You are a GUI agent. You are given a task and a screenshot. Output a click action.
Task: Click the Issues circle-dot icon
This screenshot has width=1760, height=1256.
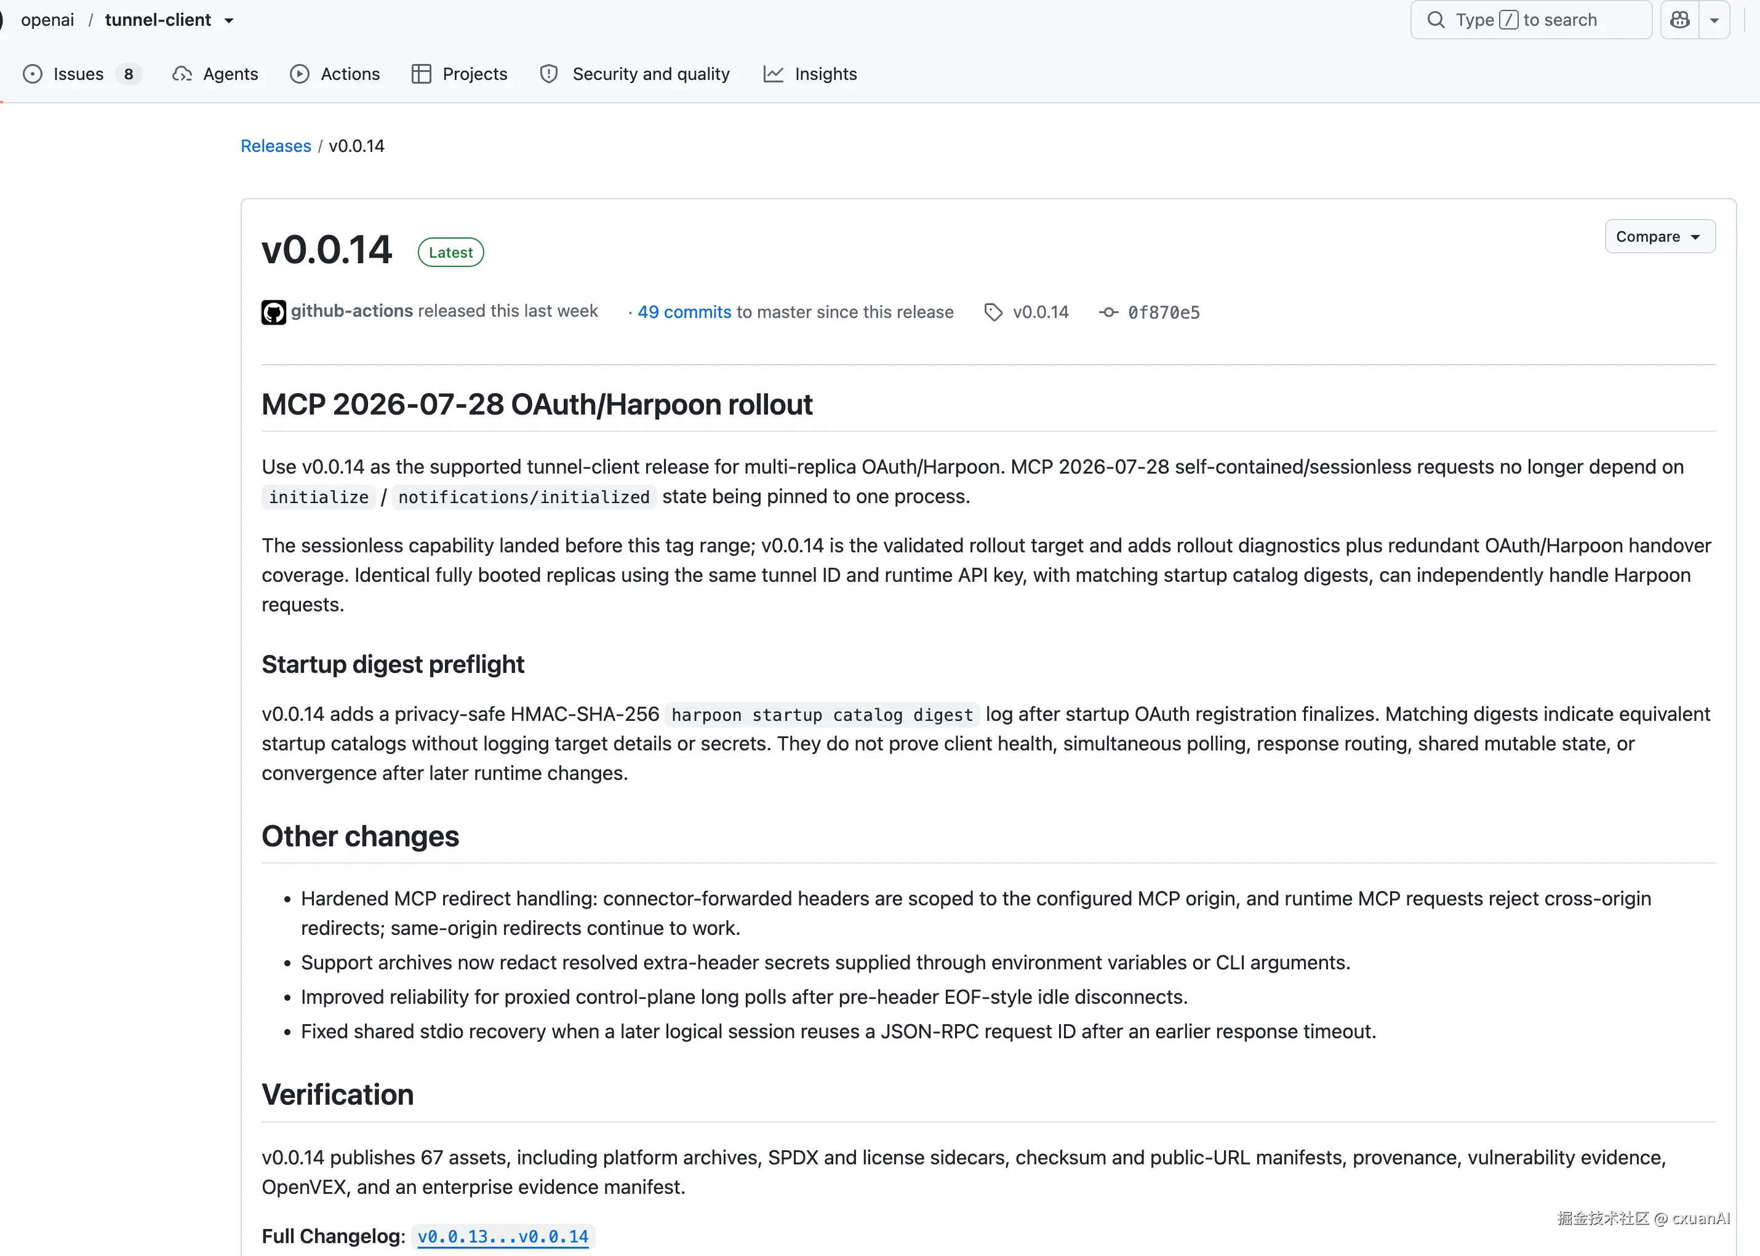[33, 74]
